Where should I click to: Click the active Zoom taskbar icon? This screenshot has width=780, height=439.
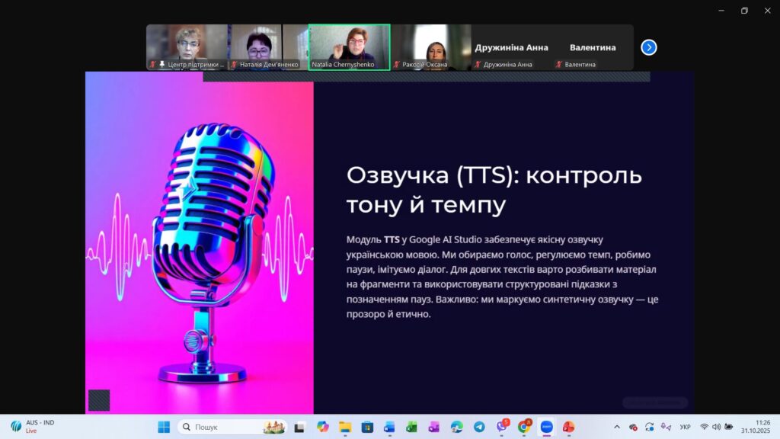(547, 427)
